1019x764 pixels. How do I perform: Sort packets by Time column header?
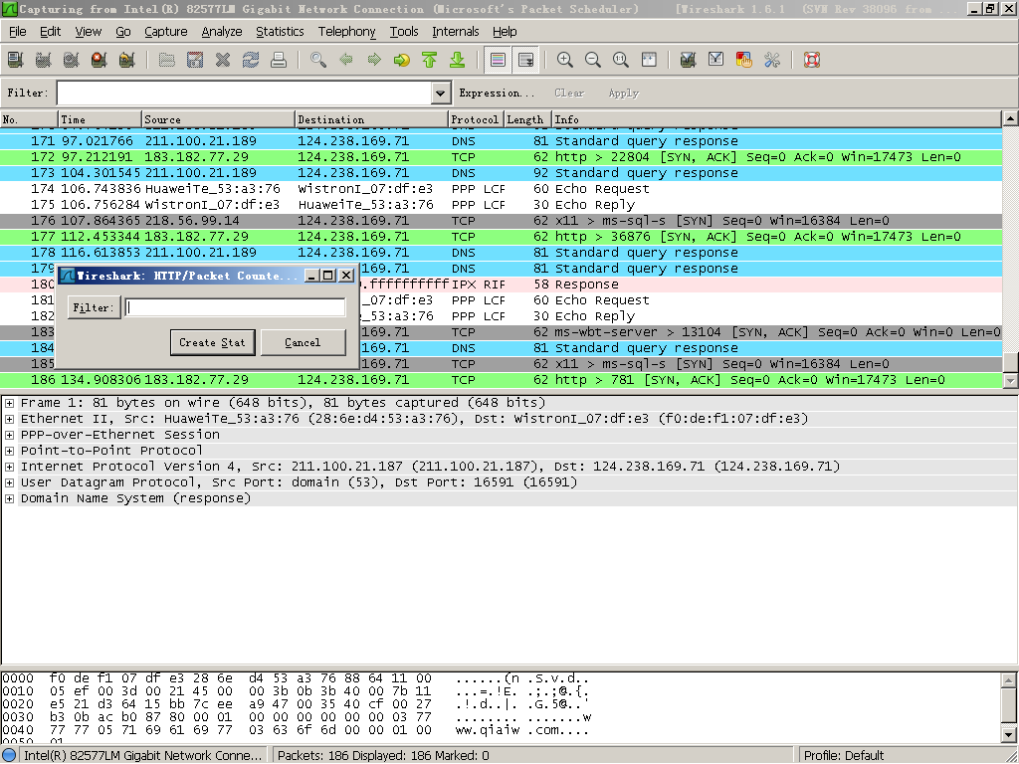click(x=101, y=119)
